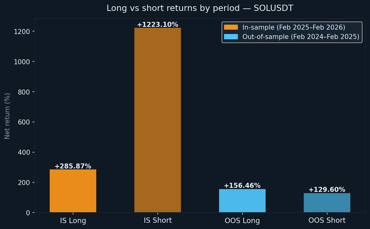
Task: Click the tall IS Short bar
Action: (x=157, y=120)
